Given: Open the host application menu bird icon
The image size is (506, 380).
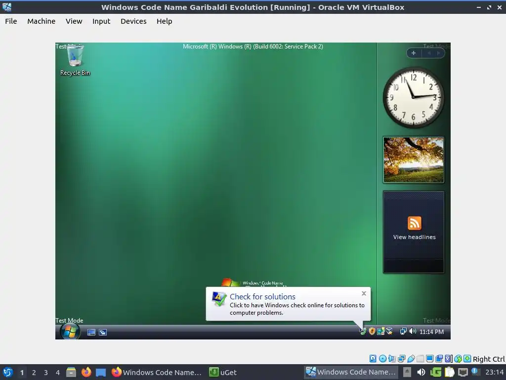Looking at the screenshot, I should point(8,372).
